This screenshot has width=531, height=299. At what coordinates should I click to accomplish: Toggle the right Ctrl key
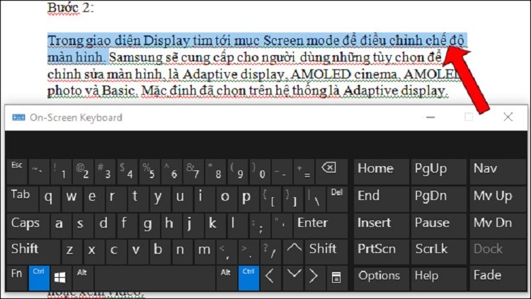(249, 278)
